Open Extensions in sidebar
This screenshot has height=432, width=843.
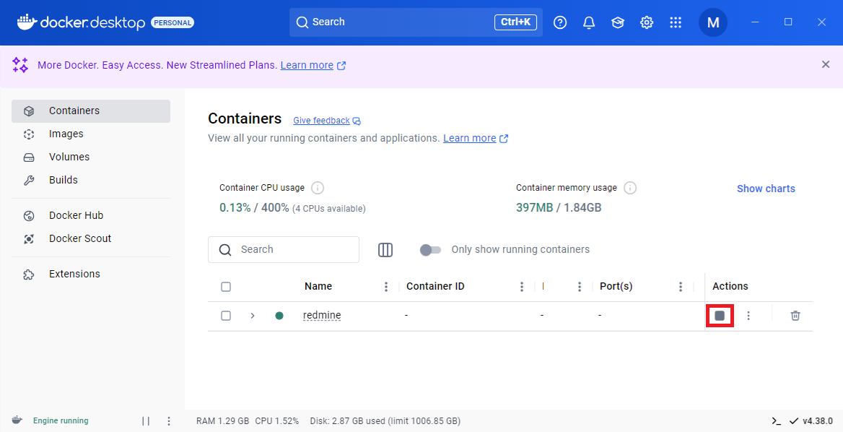91,275
